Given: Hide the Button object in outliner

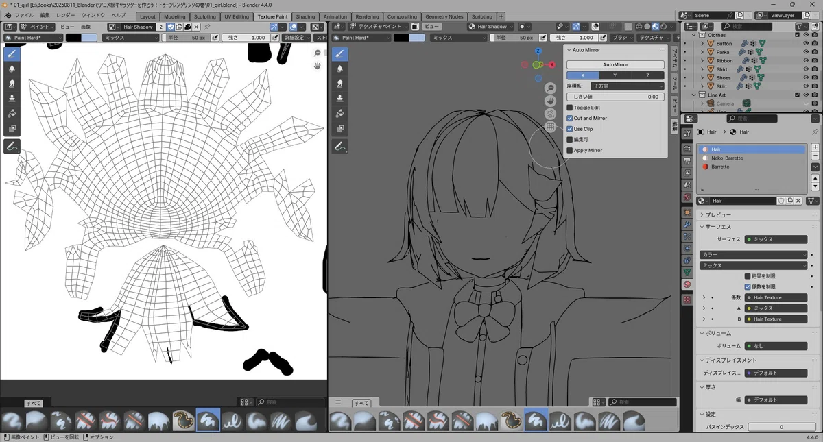Looking at the screenshot, I should pos(806,43).
